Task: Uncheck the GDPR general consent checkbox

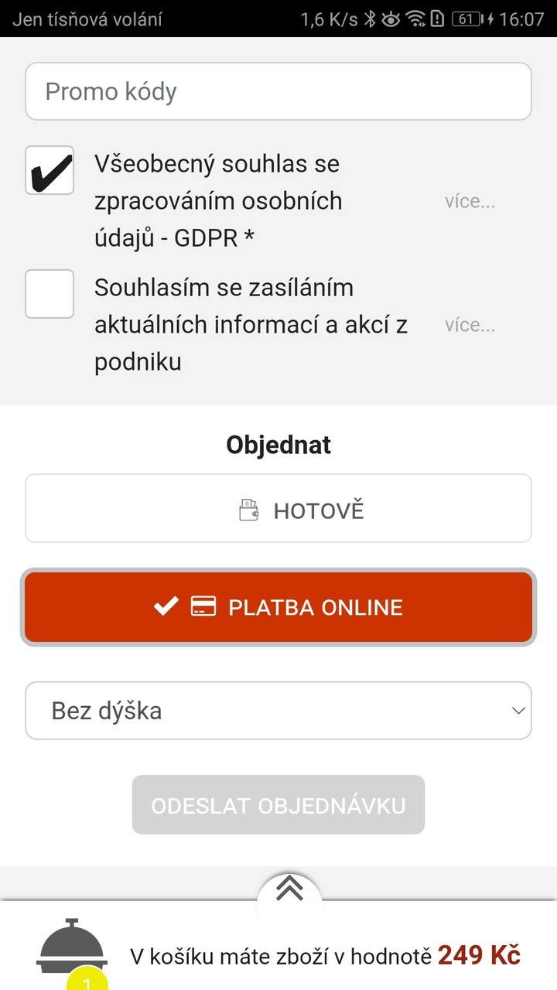Action: click(50, 170)
